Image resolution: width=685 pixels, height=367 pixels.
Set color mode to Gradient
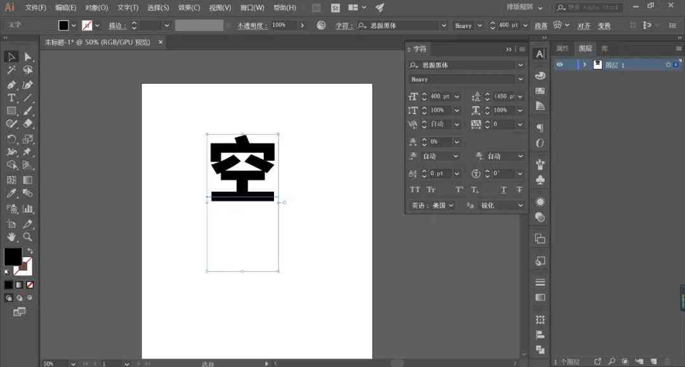click(x=19, y=284)
